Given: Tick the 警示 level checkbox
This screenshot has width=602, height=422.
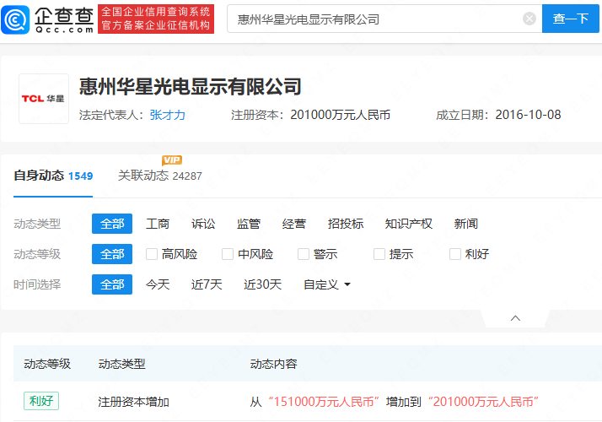Looking at the screenshot, I should 304,254.
